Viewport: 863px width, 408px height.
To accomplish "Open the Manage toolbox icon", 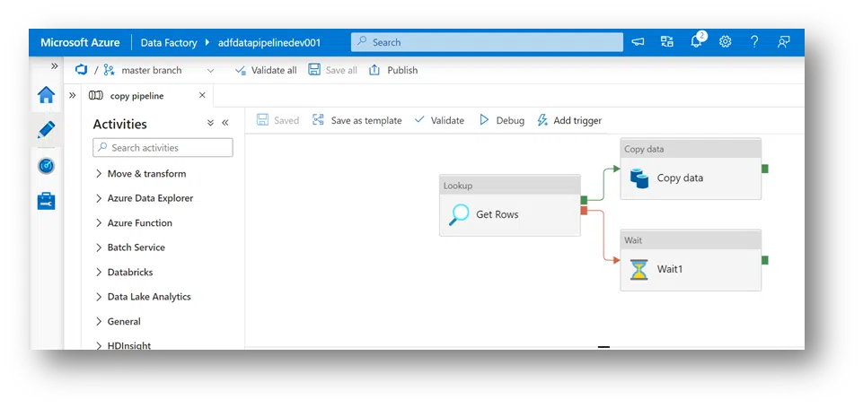I will coord(46,201).
